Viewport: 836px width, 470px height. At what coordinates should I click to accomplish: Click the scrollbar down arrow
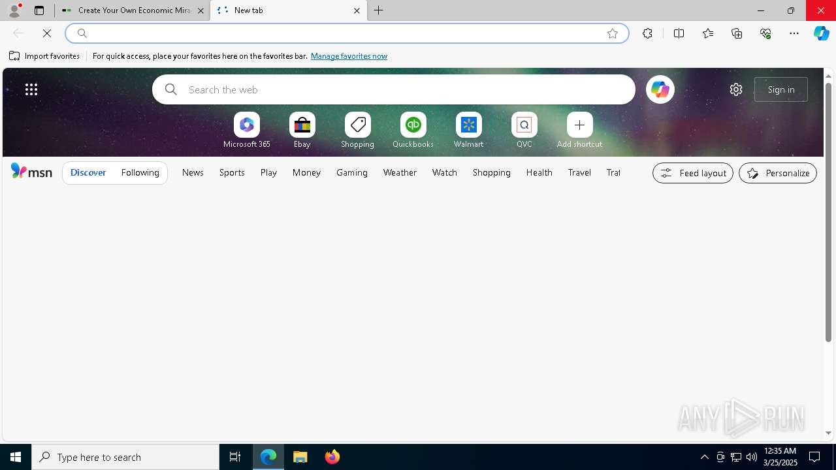pos(828,433)
